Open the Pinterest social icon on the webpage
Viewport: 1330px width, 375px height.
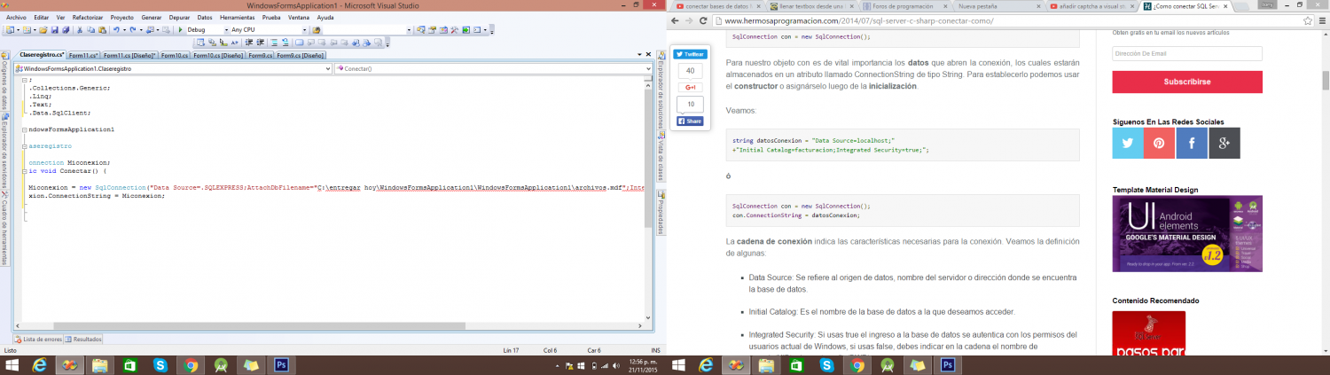1160,144
